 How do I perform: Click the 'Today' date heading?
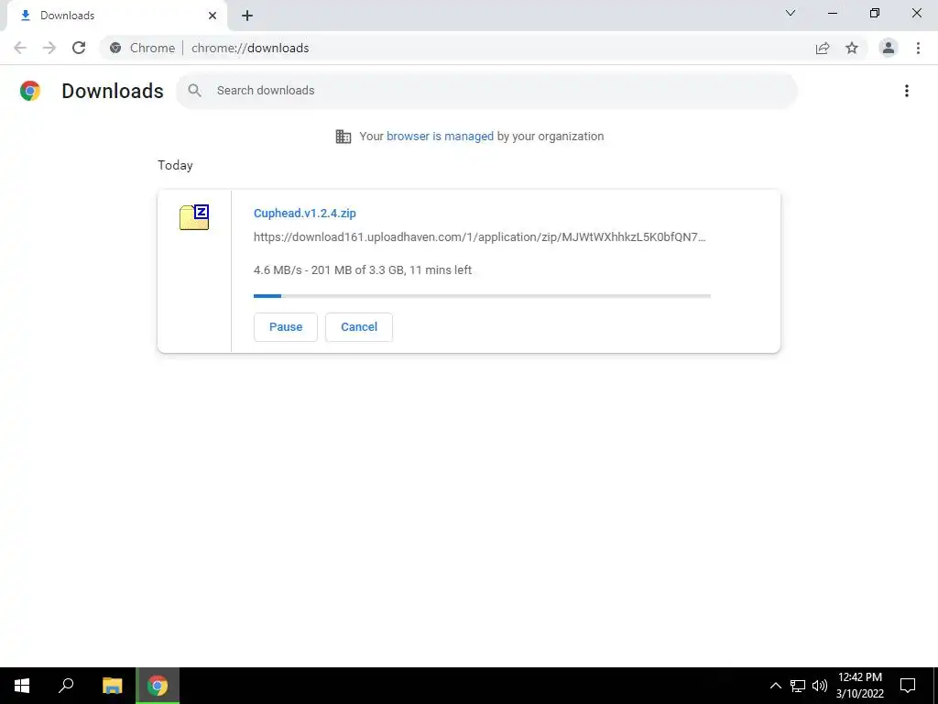point(175,165)
